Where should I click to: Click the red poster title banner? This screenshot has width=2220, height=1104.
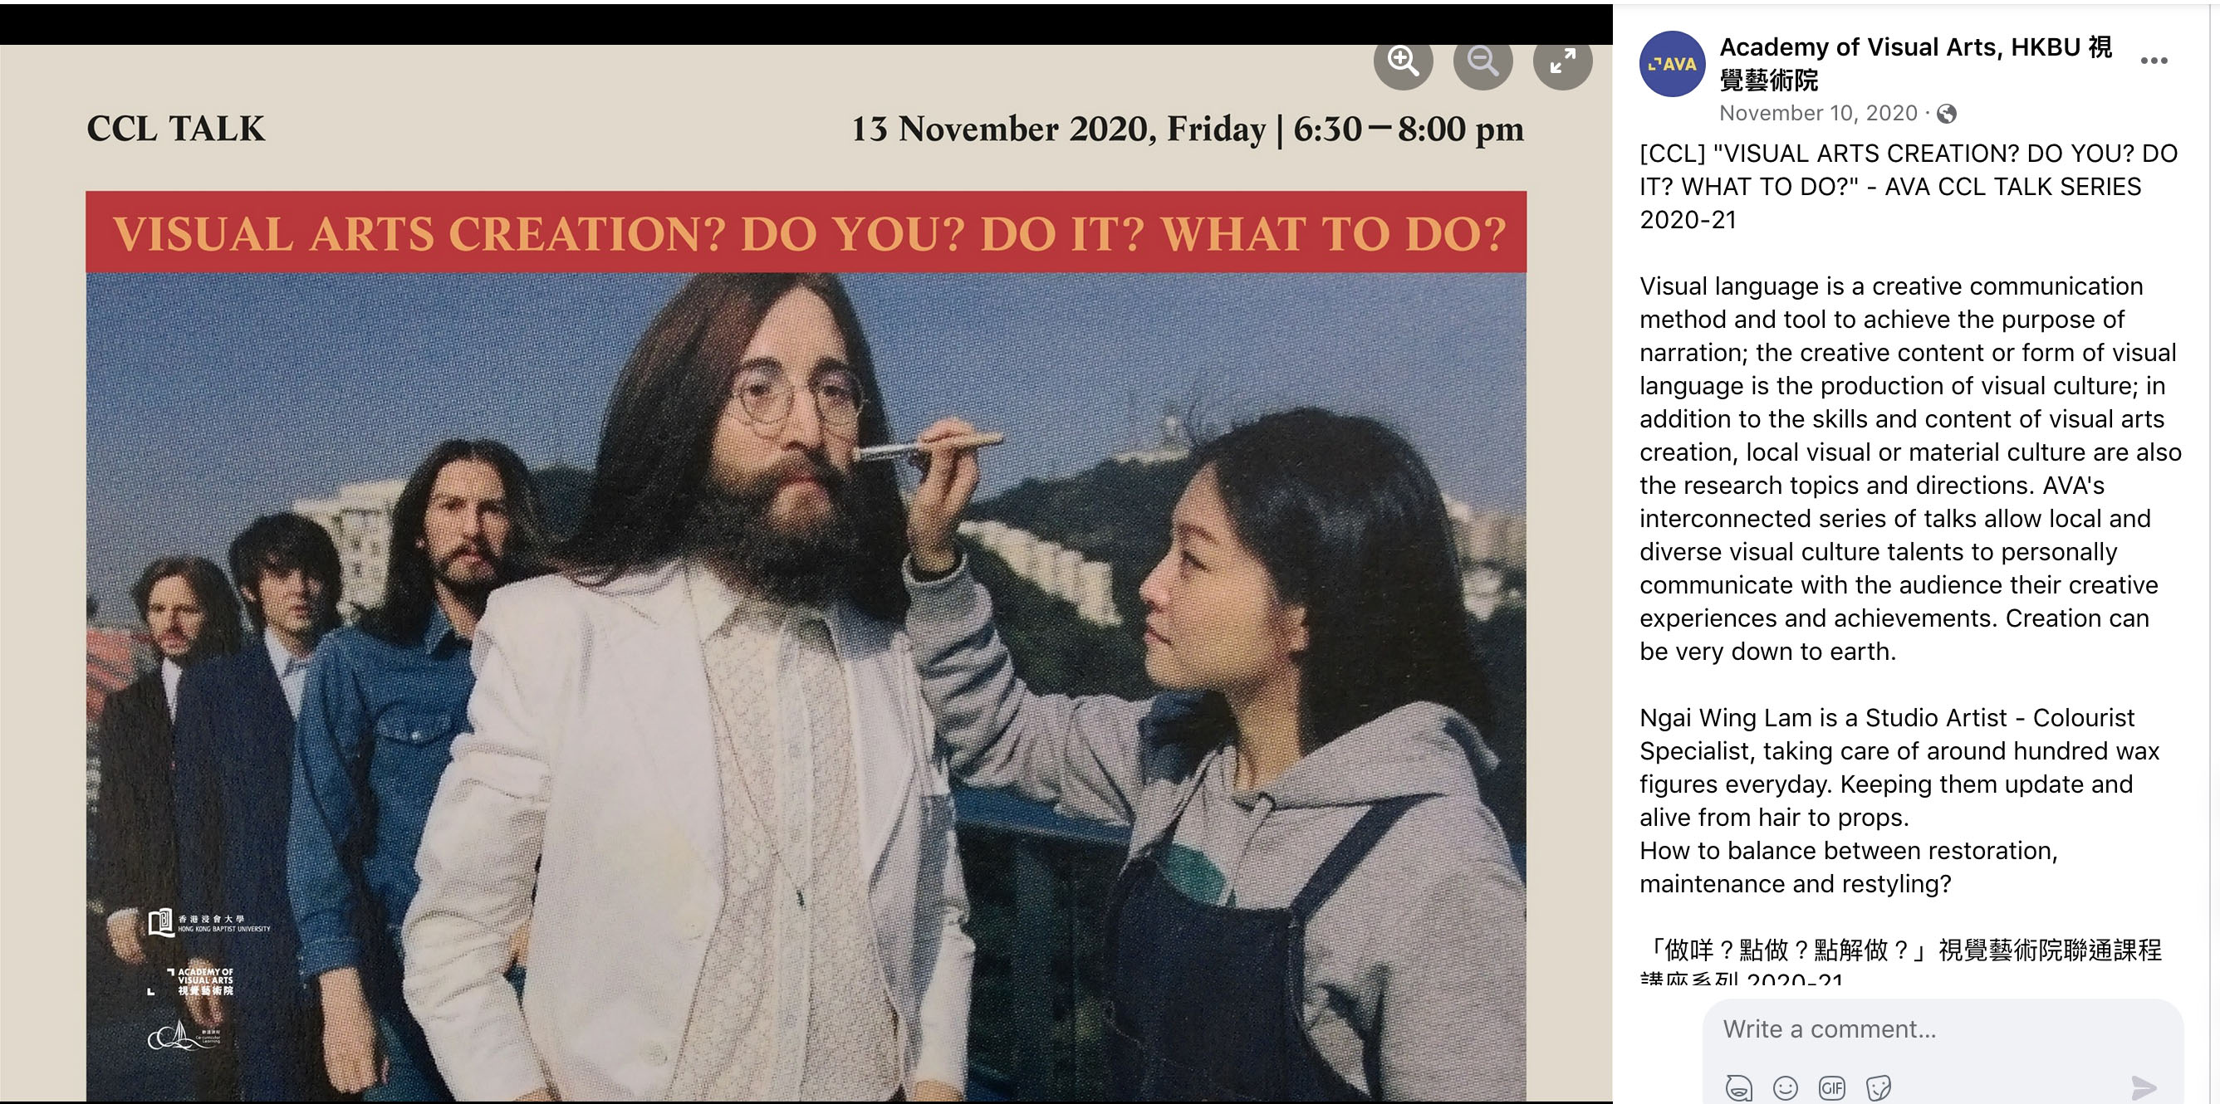805,232
